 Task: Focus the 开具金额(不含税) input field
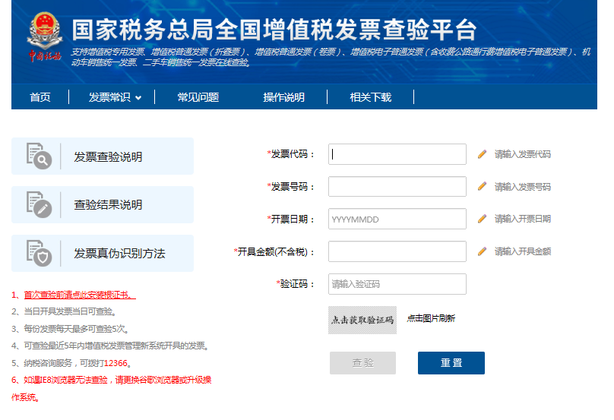397,251
